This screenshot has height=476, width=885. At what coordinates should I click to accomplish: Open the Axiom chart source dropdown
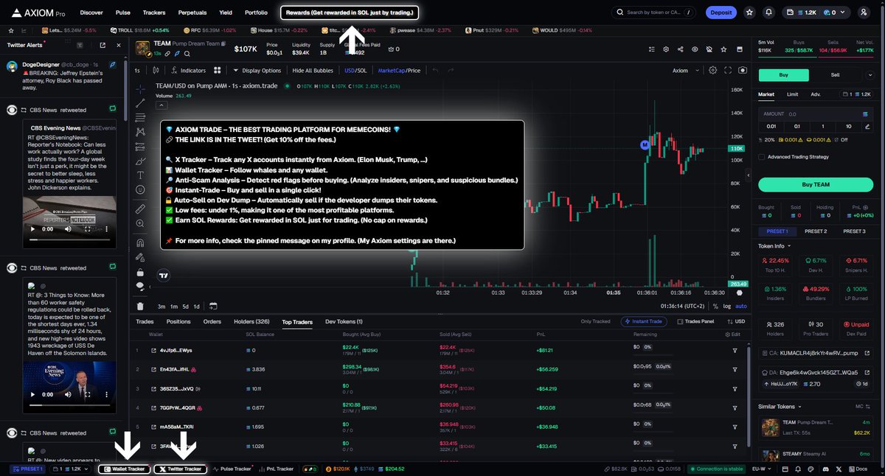(x=685, y=71)
